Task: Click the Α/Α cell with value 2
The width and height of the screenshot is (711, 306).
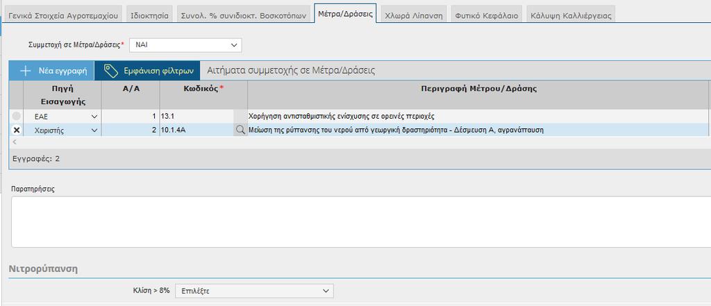Action: 131,130
